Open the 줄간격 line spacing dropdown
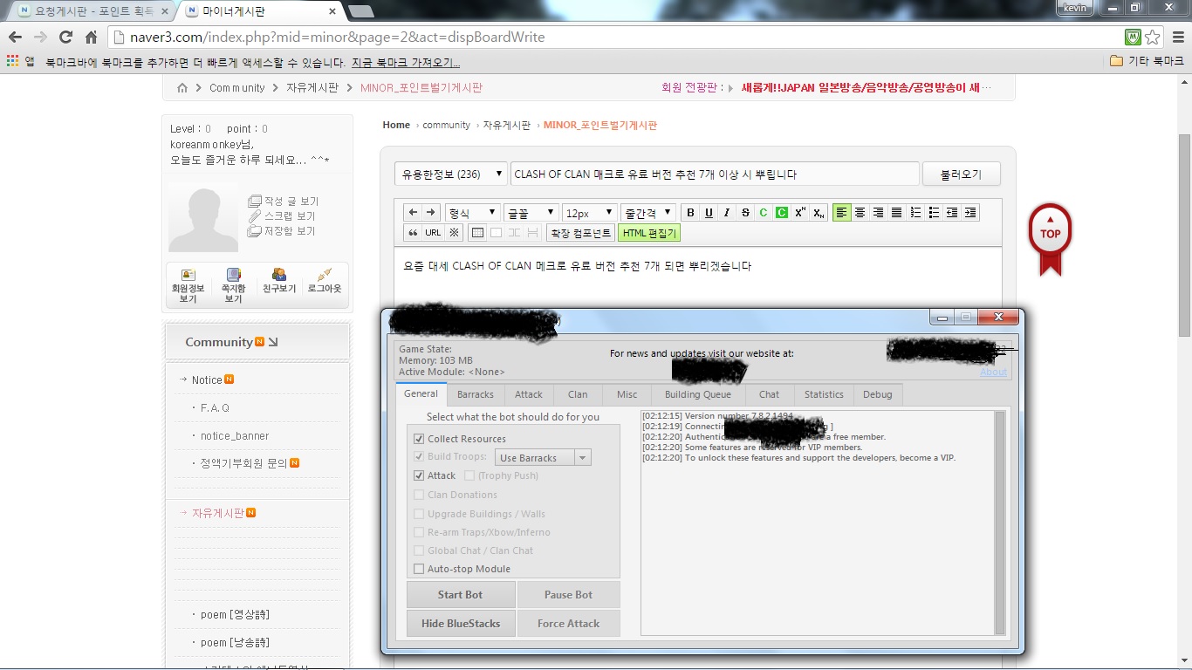This screenshot has height=670, width=1192. pos(648,213)
